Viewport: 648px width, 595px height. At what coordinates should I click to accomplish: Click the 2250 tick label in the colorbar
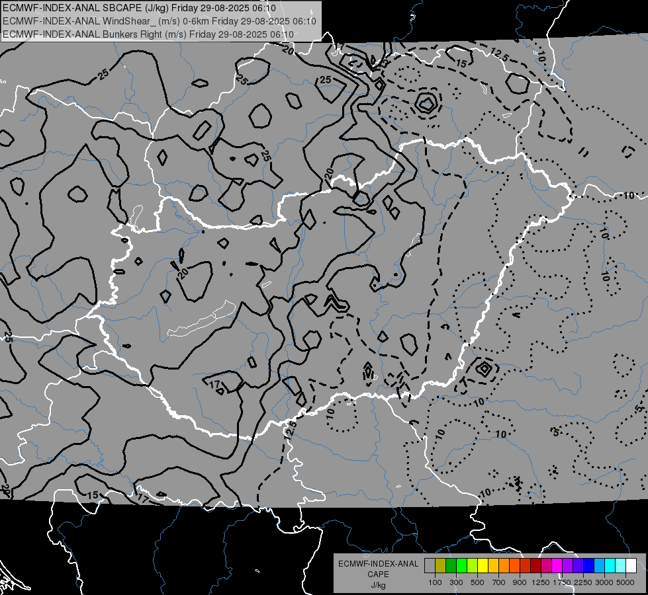(584, 582)
